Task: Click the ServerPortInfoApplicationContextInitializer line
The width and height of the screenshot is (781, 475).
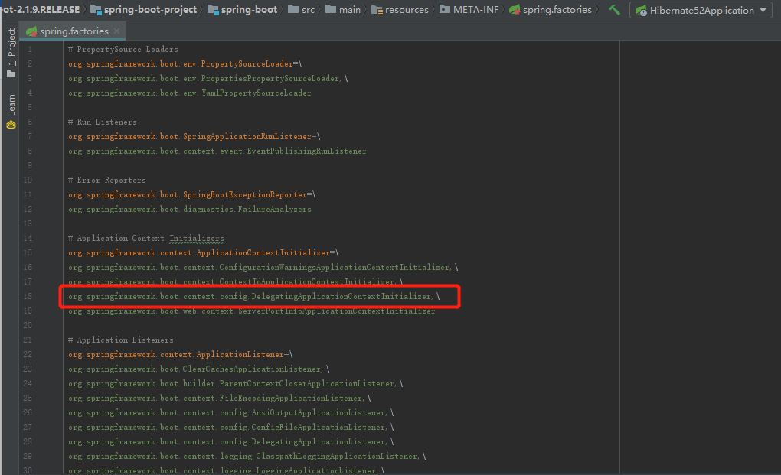Action: (252, 311)
